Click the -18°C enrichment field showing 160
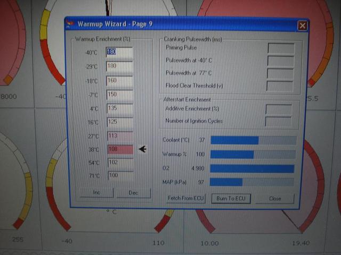 [119, 81]
